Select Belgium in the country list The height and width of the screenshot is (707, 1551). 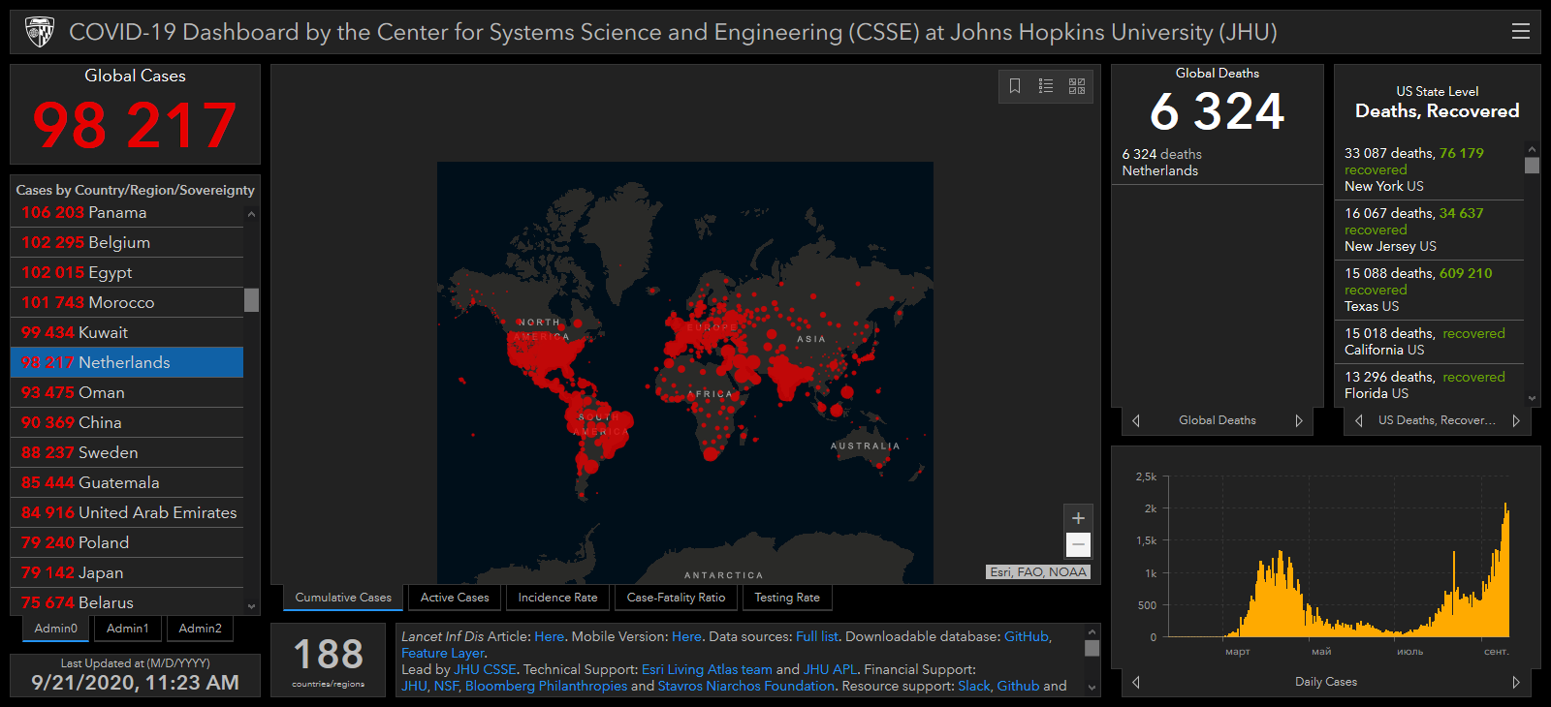coord(127,242)
